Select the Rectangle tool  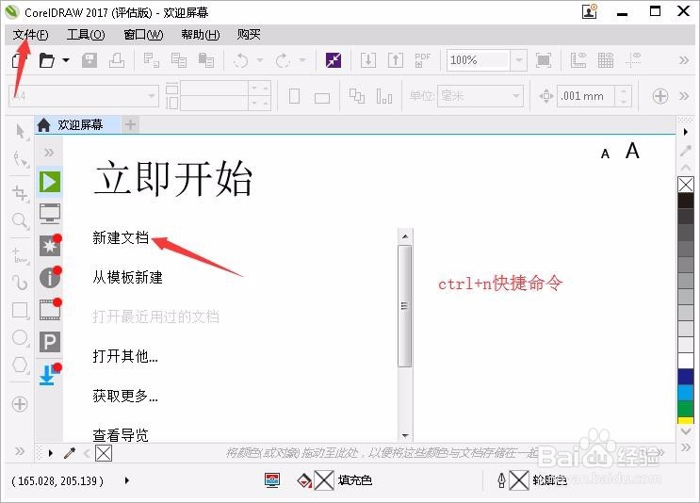coord(20,310)
